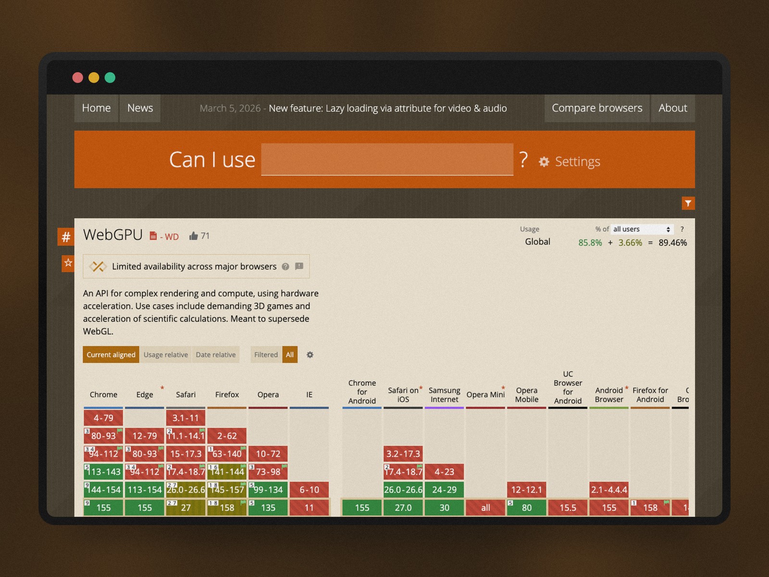Screen dimensions: 769x577
Task: Click the Firefox 2-62 cell
Action: [x=227, y=436]
